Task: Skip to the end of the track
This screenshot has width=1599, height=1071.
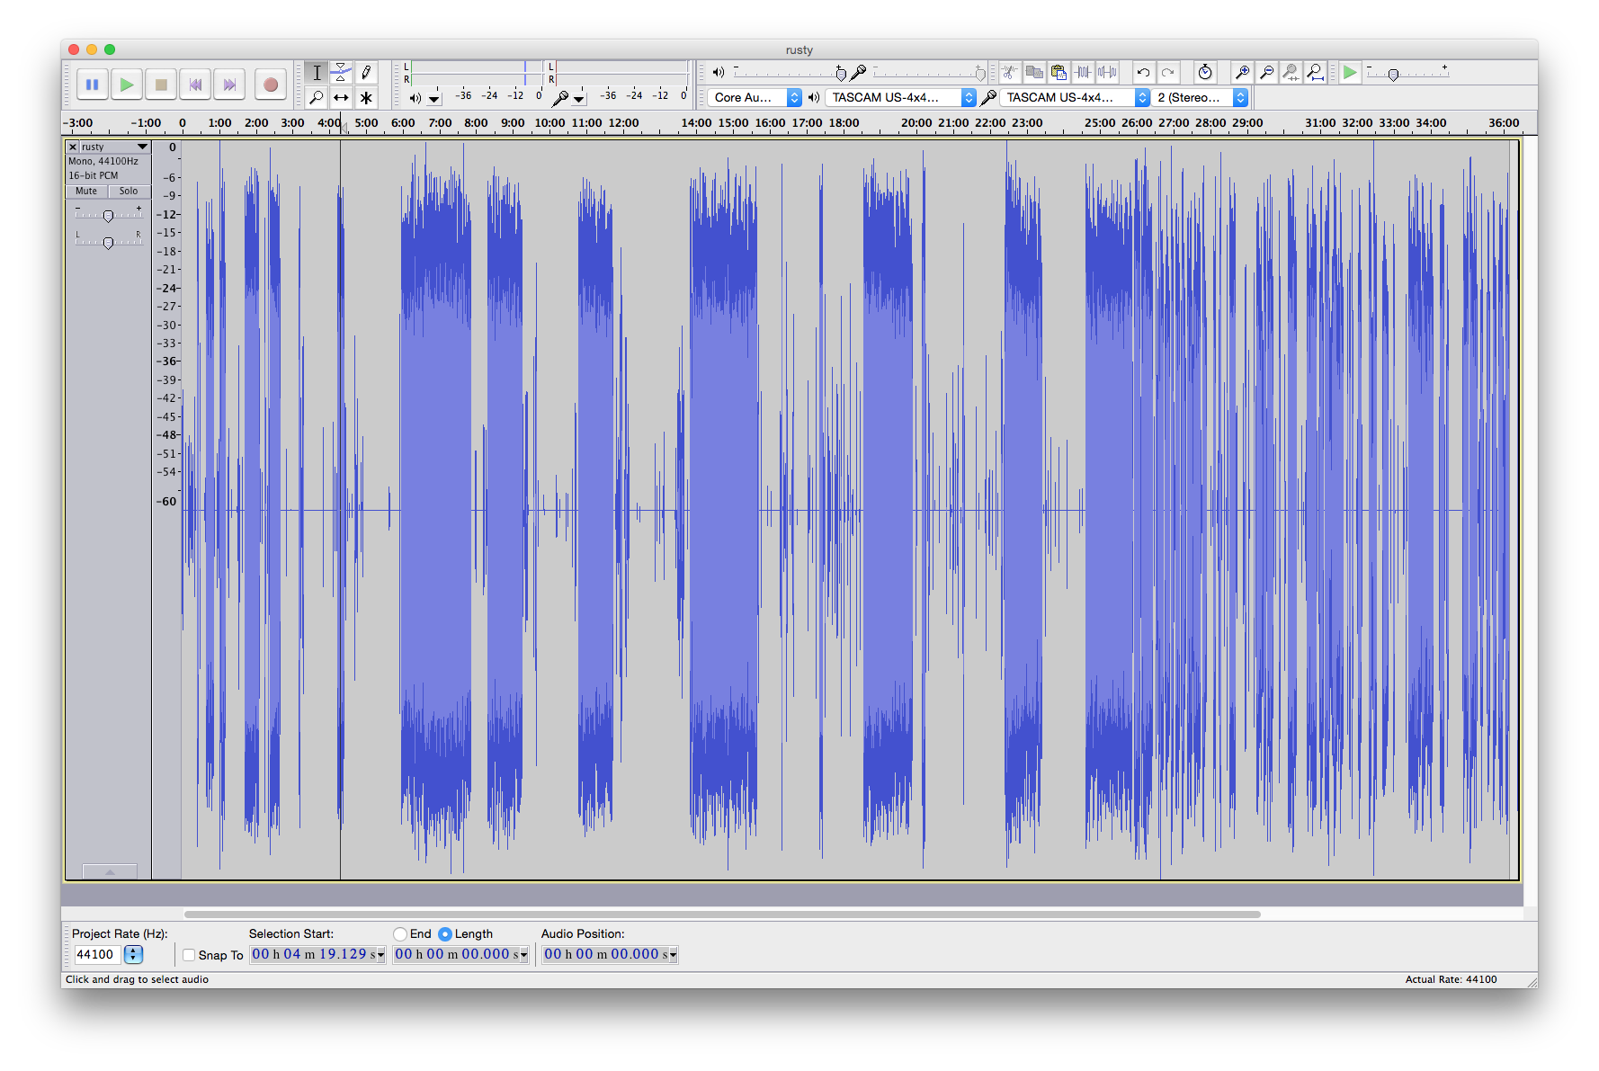Action: (x=229, y=85)
